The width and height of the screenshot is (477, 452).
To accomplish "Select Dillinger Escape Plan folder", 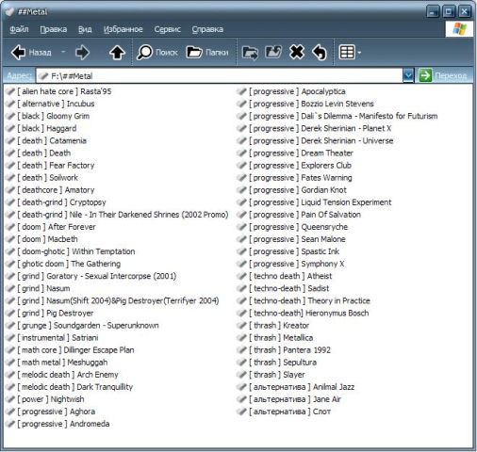I will (x=75, y=350).
